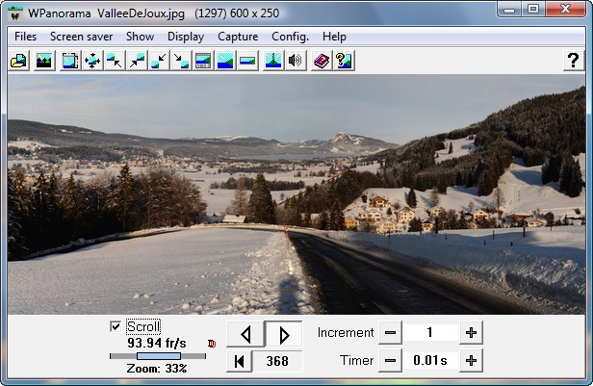The width and height of the screenshot is (593, 386).
Task: Click the Zoom: 33% label
Action: 157,369
